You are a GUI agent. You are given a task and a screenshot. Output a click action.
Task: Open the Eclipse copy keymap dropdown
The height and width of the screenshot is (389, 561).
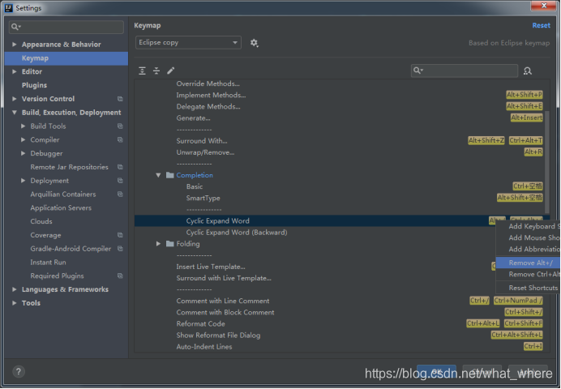click(x=188, y=42)
